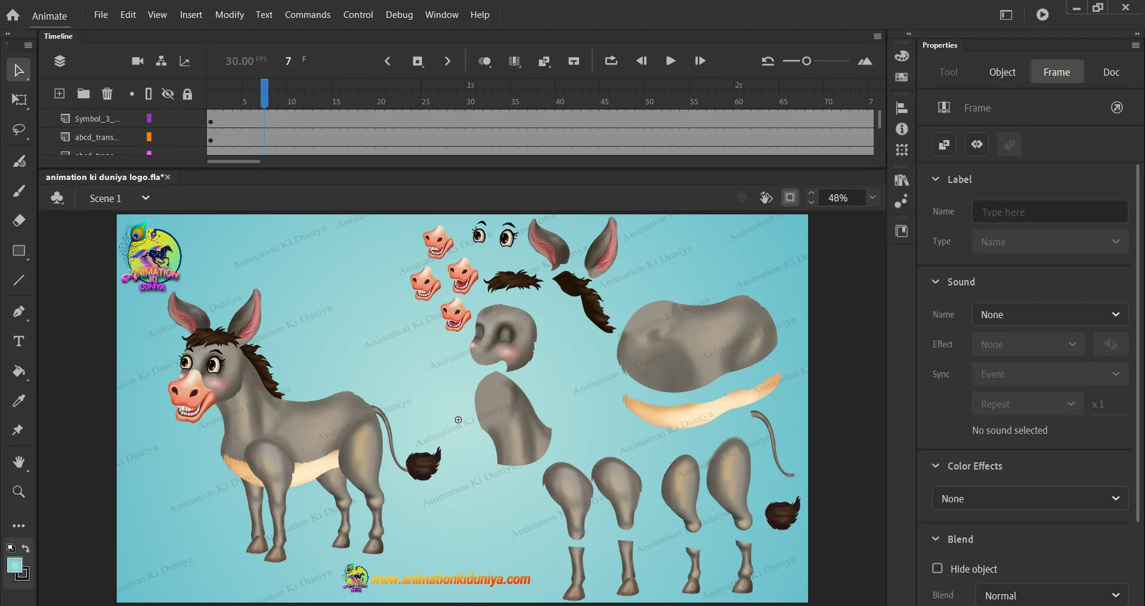Toggle onion skin in timeline

click(484, 61)
